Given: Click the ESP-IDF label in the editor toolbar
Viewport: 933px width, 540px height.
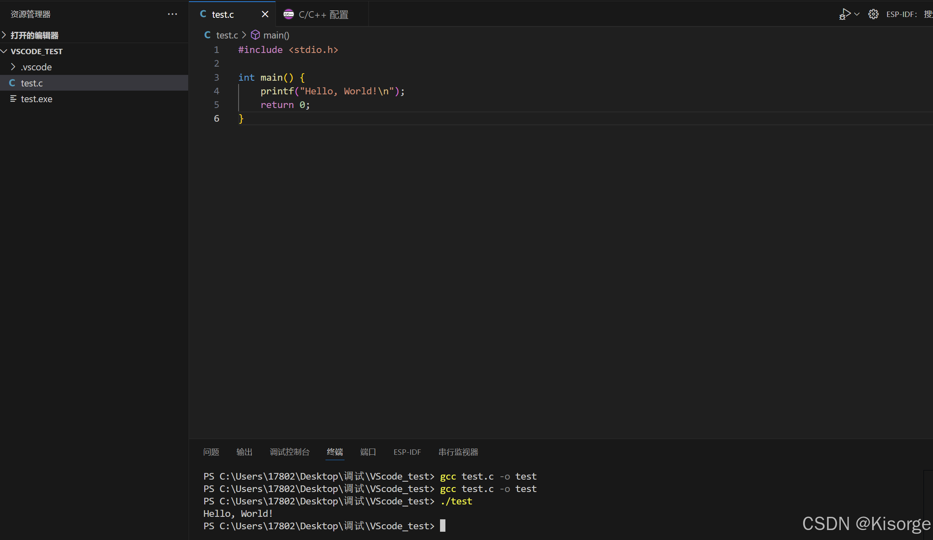Looking at the screenshot, I should point(902,14).
